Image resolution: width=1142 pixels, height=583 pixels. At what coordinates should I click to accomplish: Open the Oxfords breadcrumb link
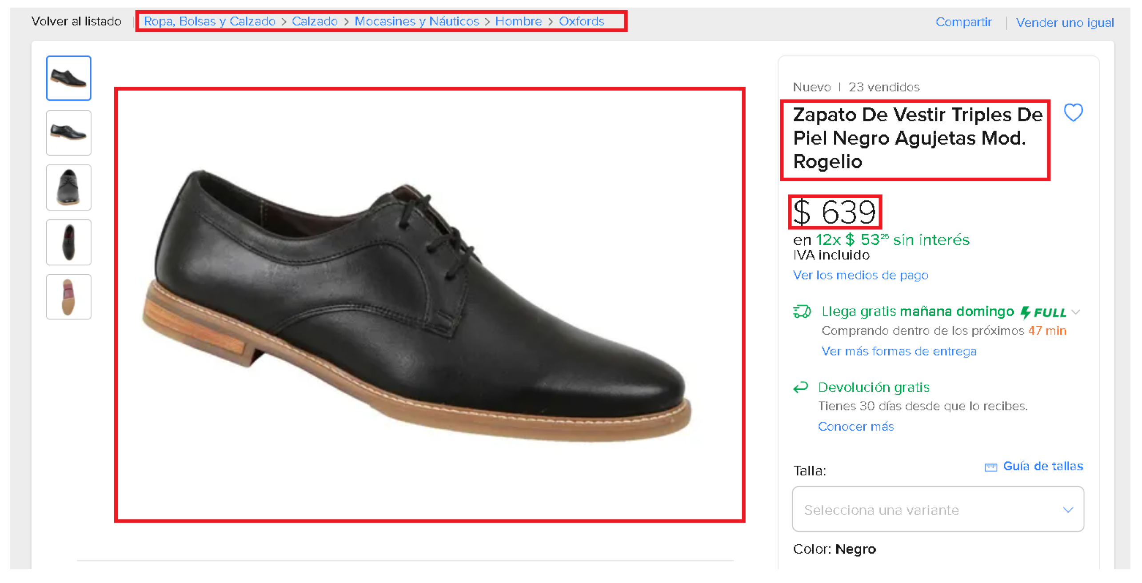pos(581,21)
